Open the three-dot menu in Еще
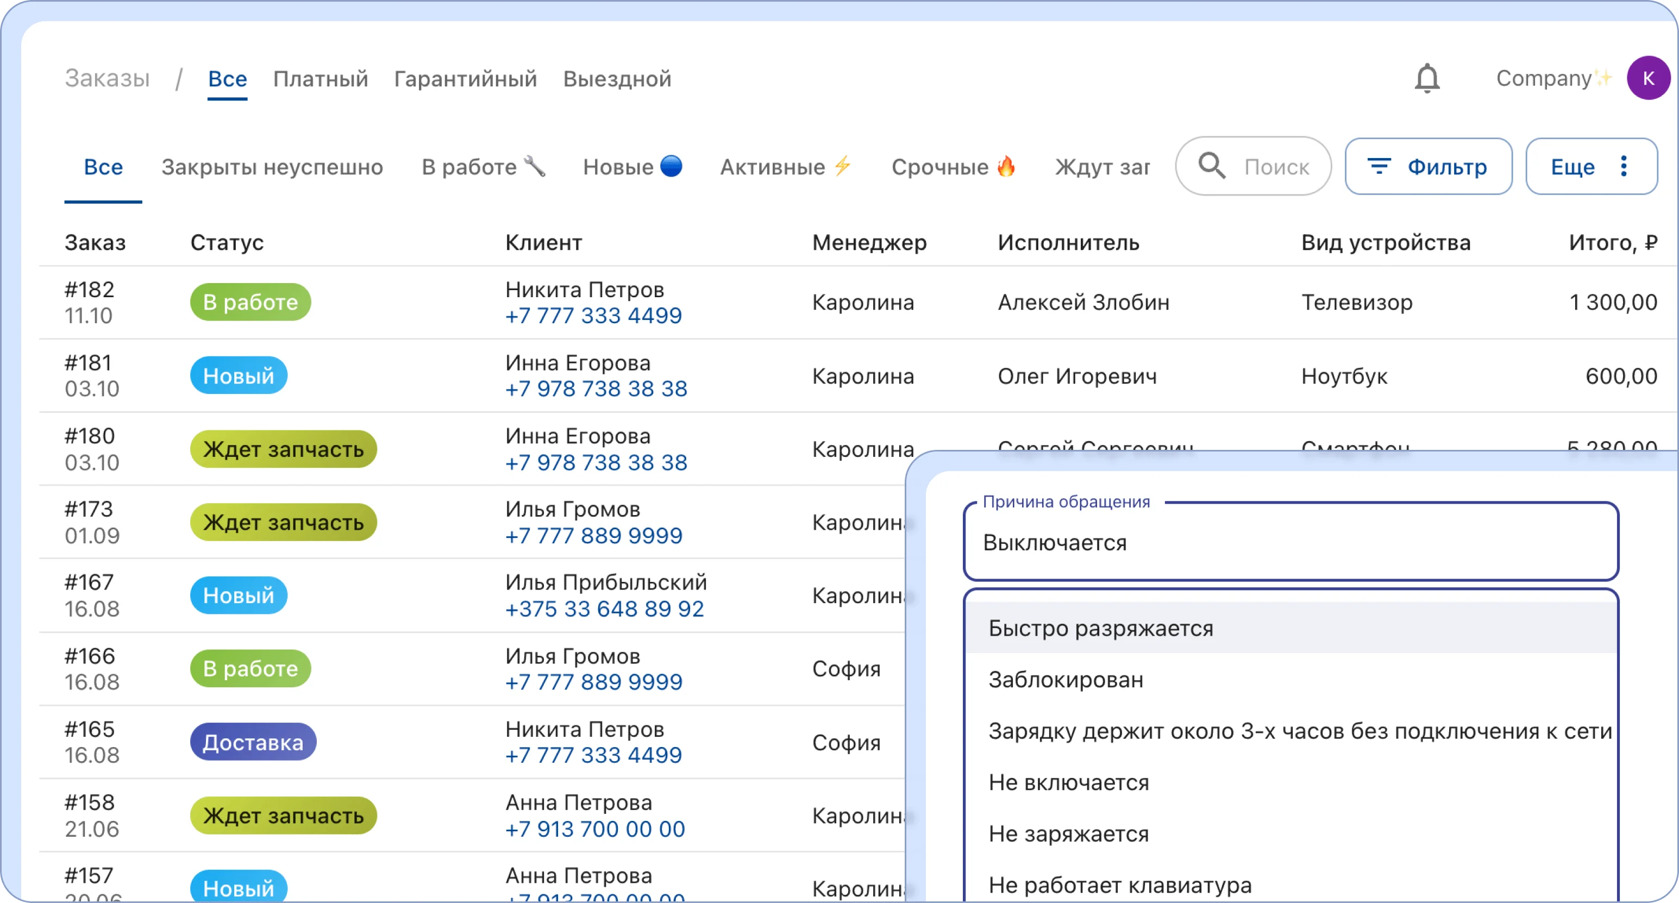 click(1624, 166)
